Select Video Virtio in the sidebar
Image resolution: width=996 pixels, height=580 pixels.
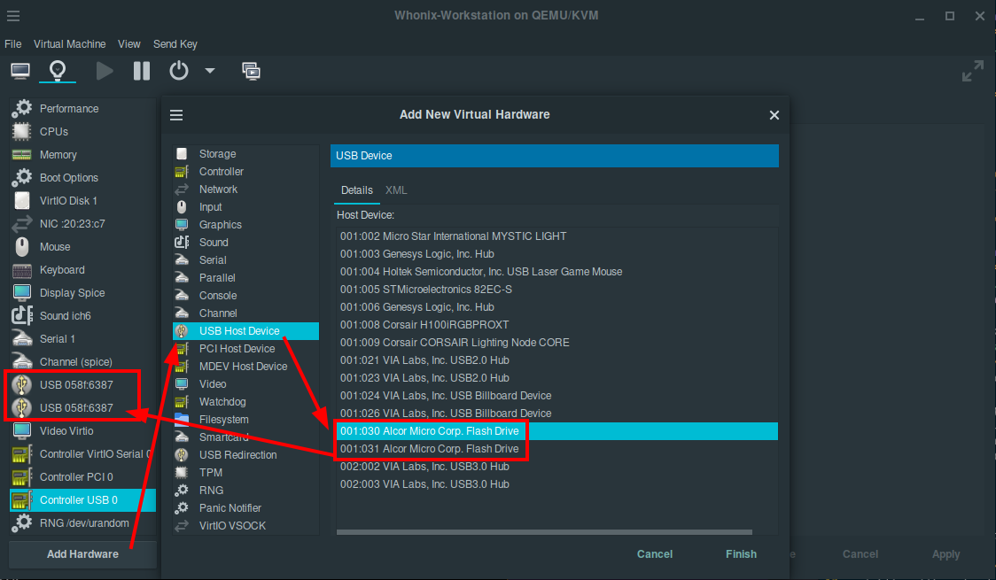click(82, 431)
